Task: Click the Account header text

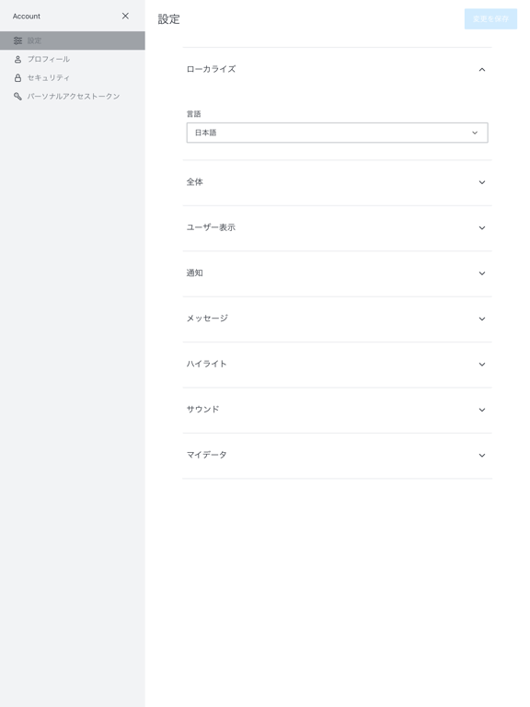Action: [26, 17]
